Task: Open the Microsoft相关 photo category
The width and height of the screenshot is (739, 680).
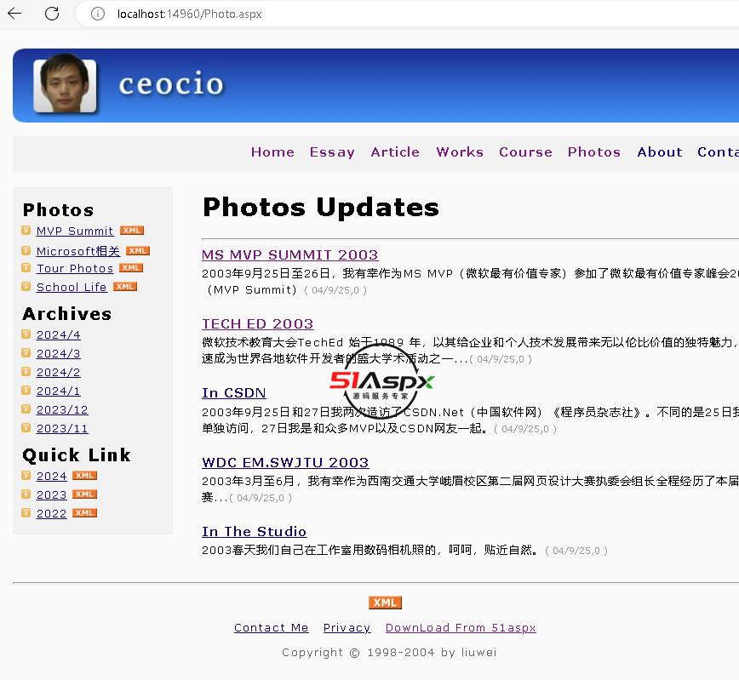Action: coord(78,251)
